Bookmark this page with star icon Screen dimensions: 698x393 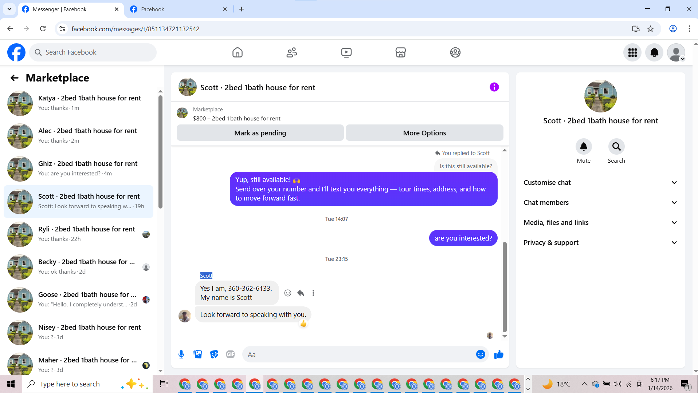pyautogui.click(x=650, y=29)
